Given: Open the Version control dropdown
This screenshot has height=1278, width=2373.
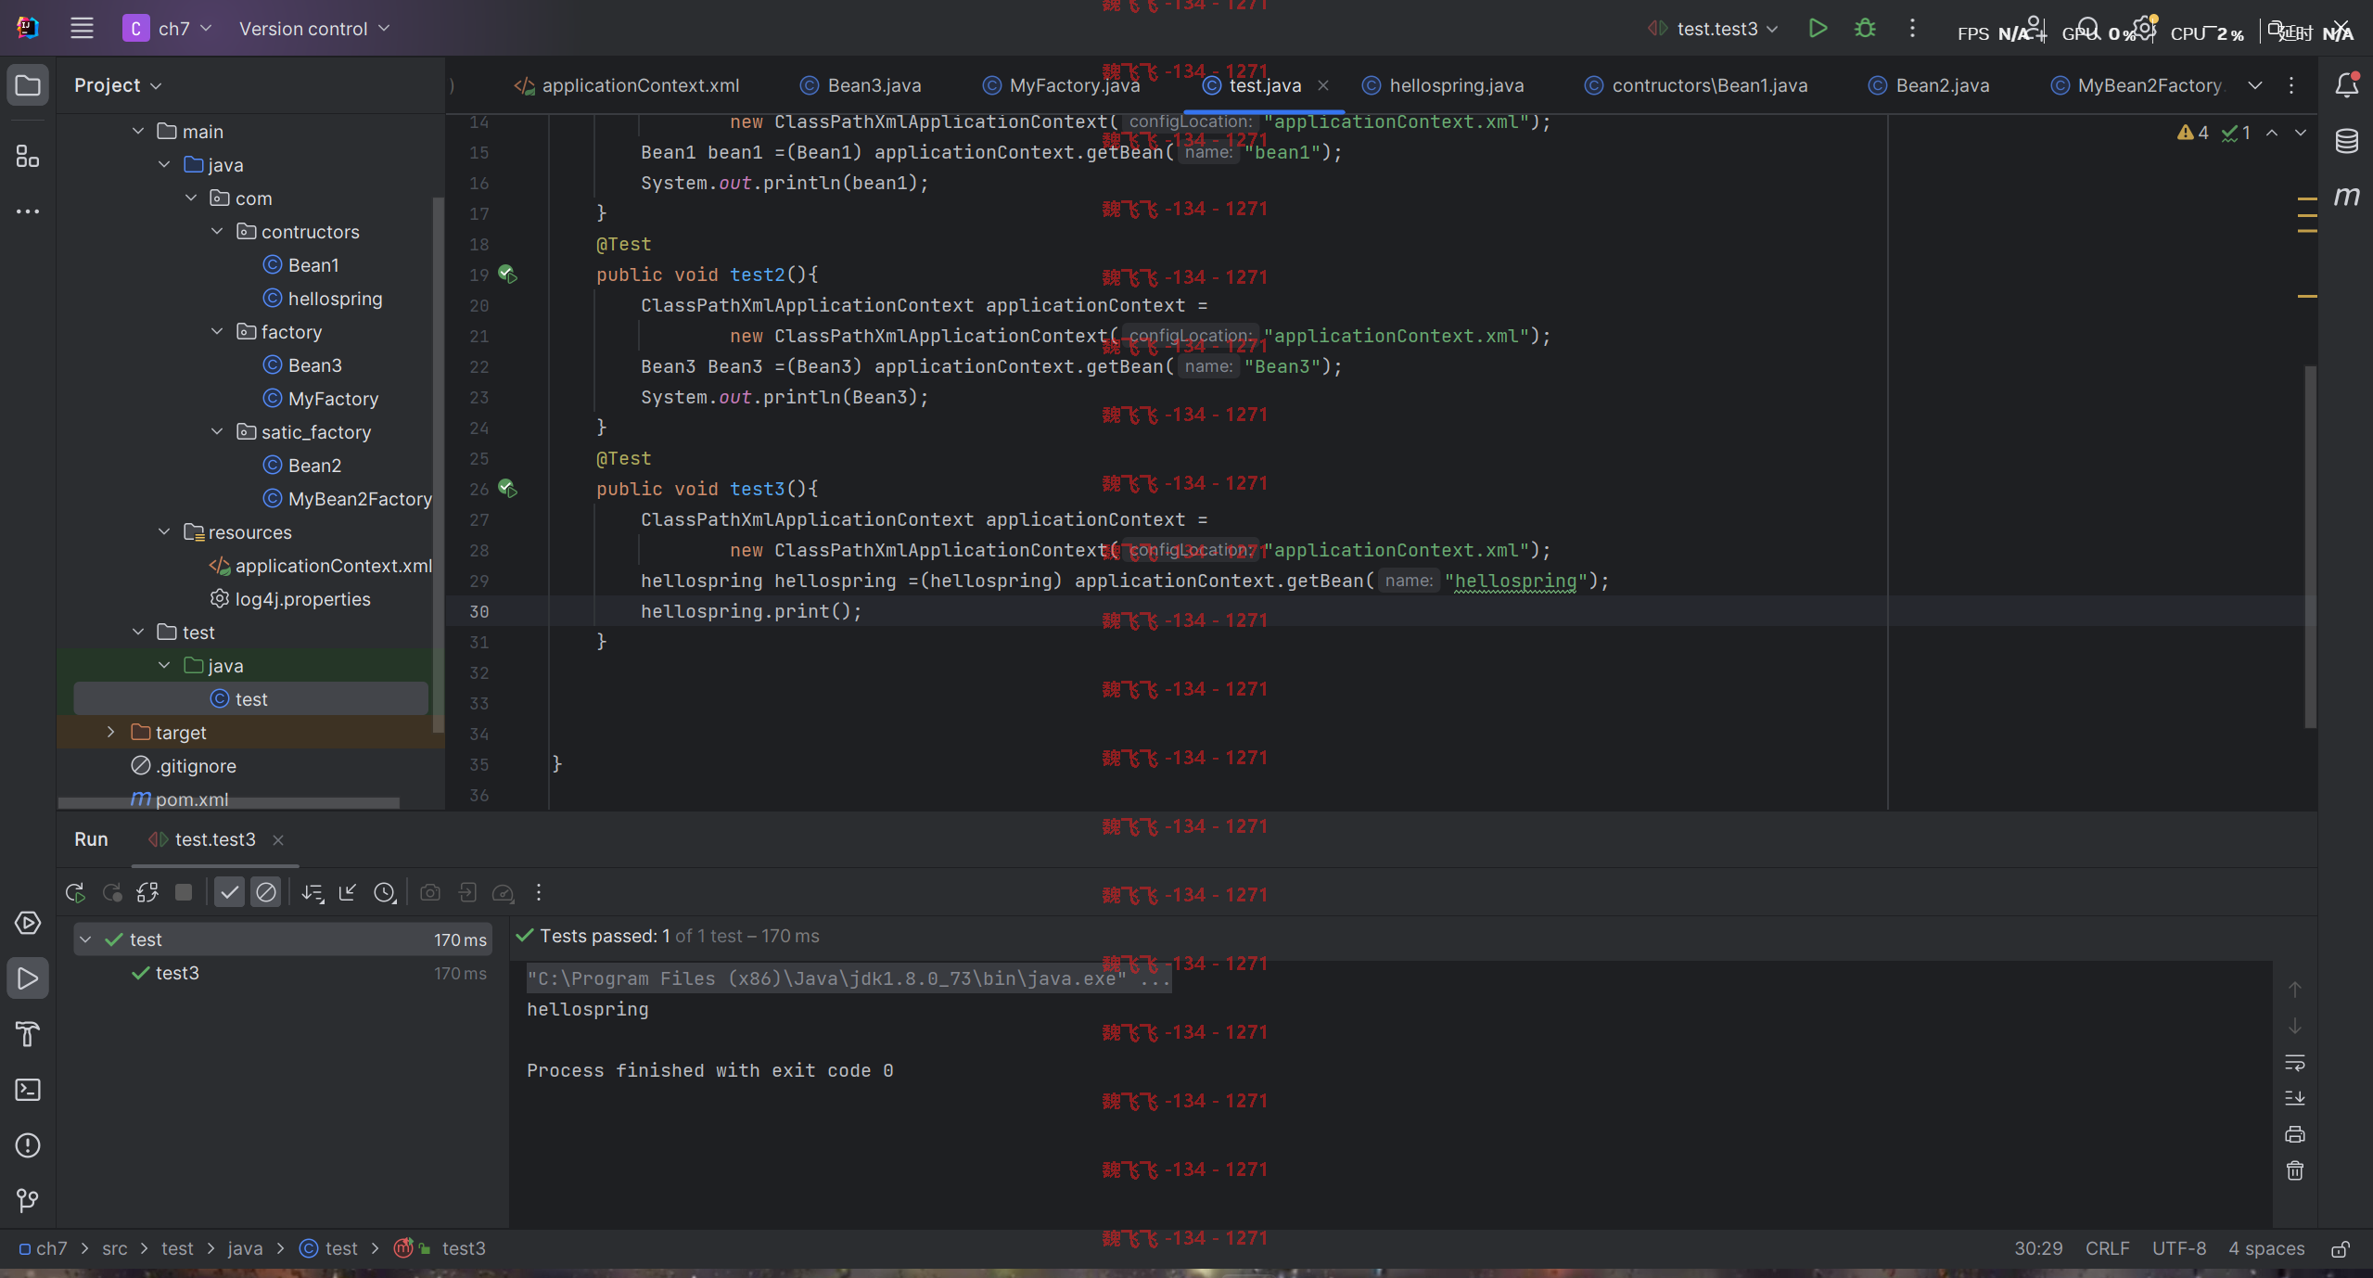Looking at the screenshot, I should [313, 29].
